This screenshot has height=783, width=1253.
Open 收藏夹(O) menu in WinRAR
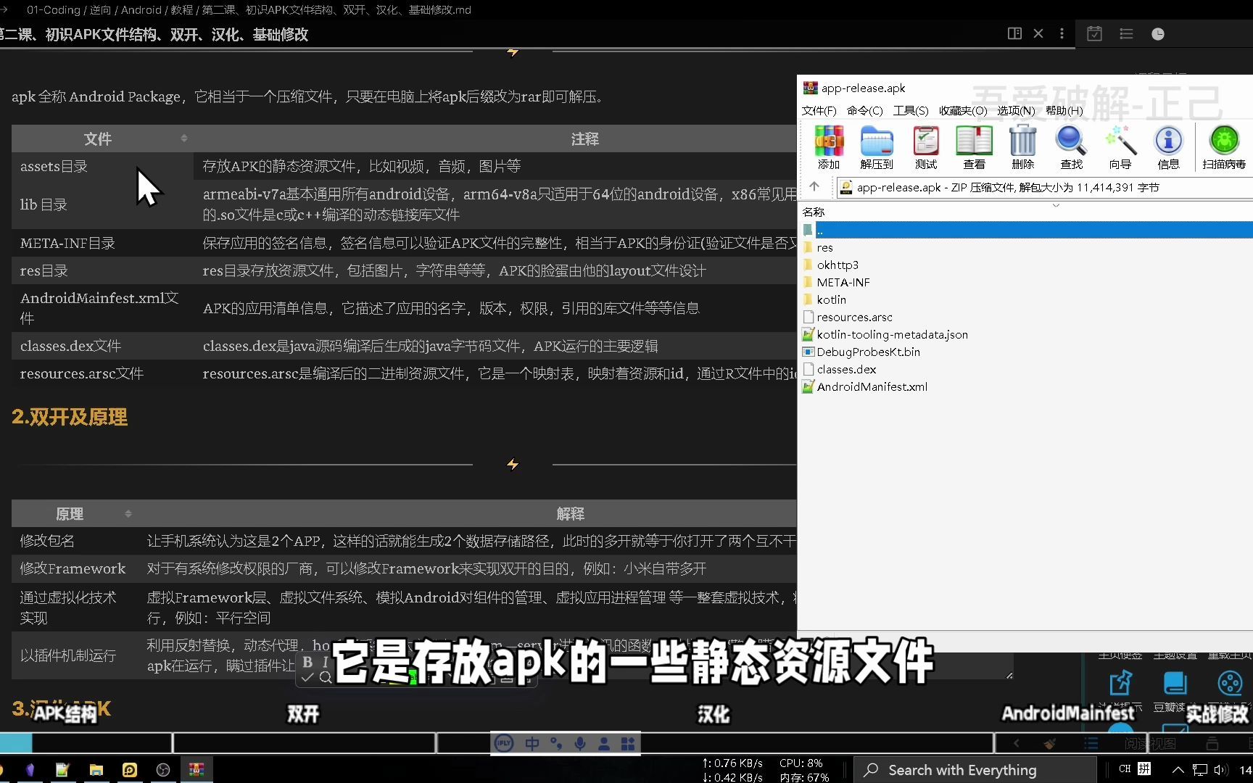pyautogui.click(x=963, y=110)
